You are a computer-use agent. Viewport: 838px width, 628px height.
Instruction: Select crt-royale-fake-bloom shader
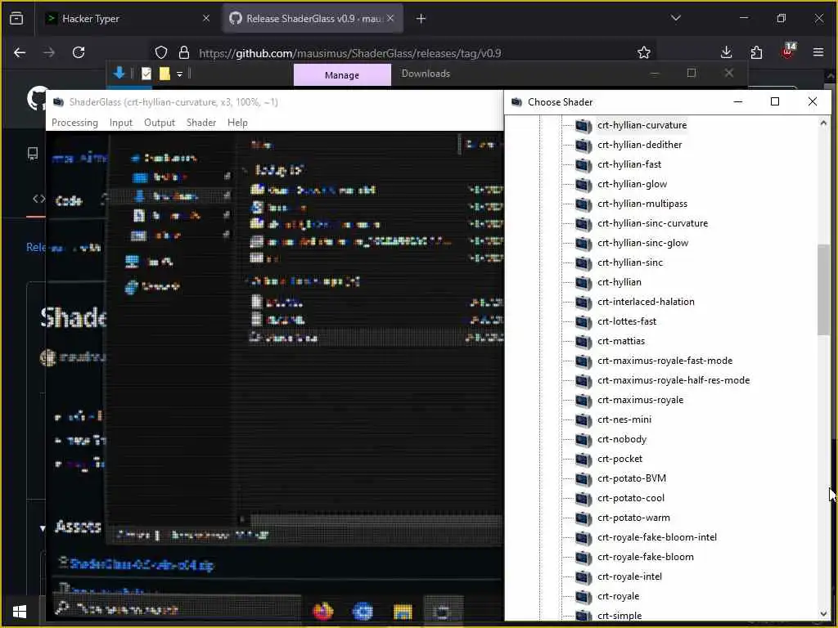(646, 557)
